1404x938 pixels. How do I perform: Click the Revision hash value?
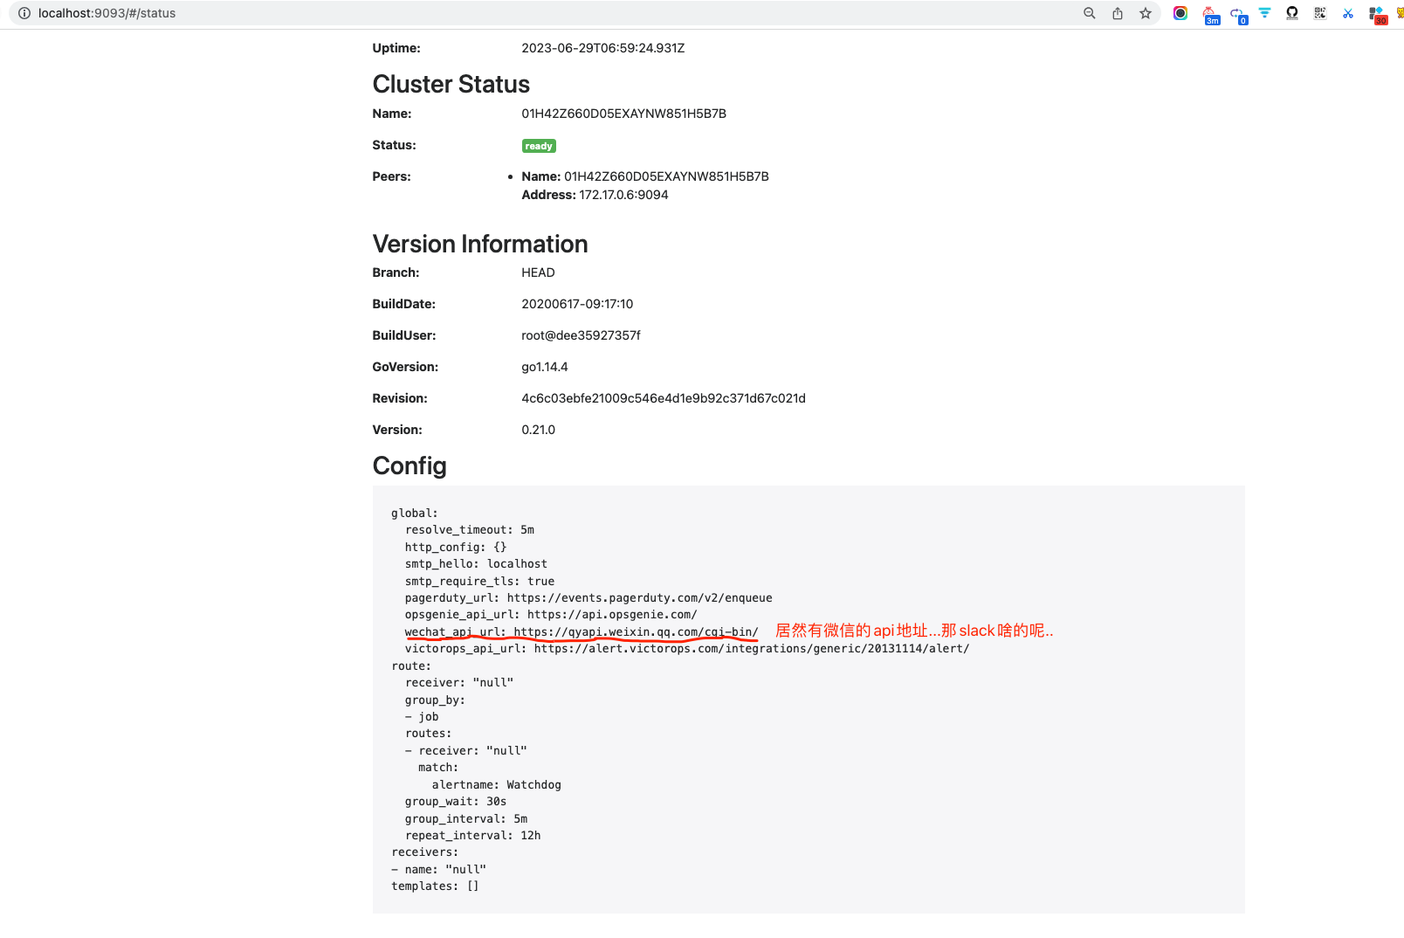click(663, 398)
